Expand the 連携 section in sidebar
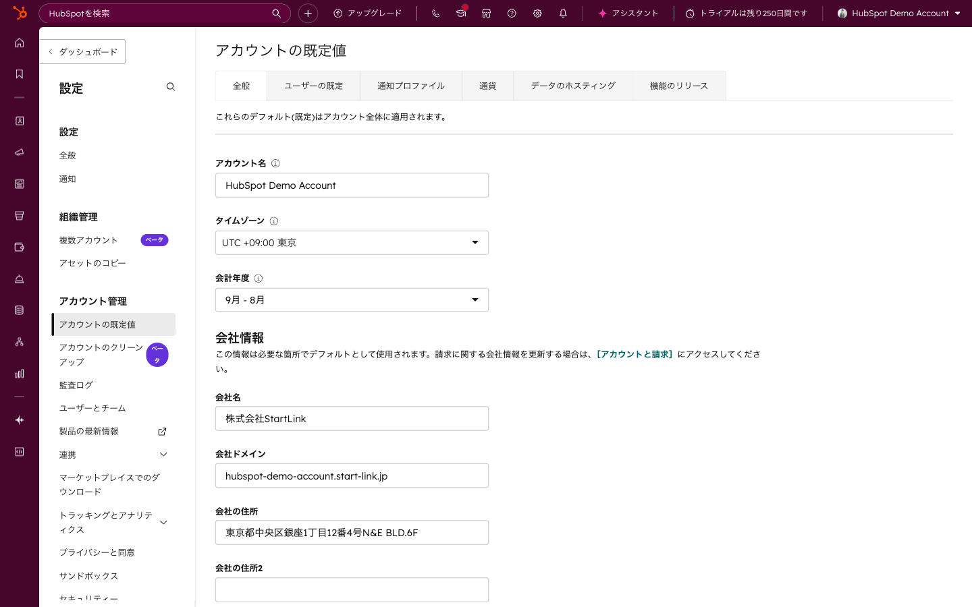Viewport: 972px width, 607px height. (163, 455)
